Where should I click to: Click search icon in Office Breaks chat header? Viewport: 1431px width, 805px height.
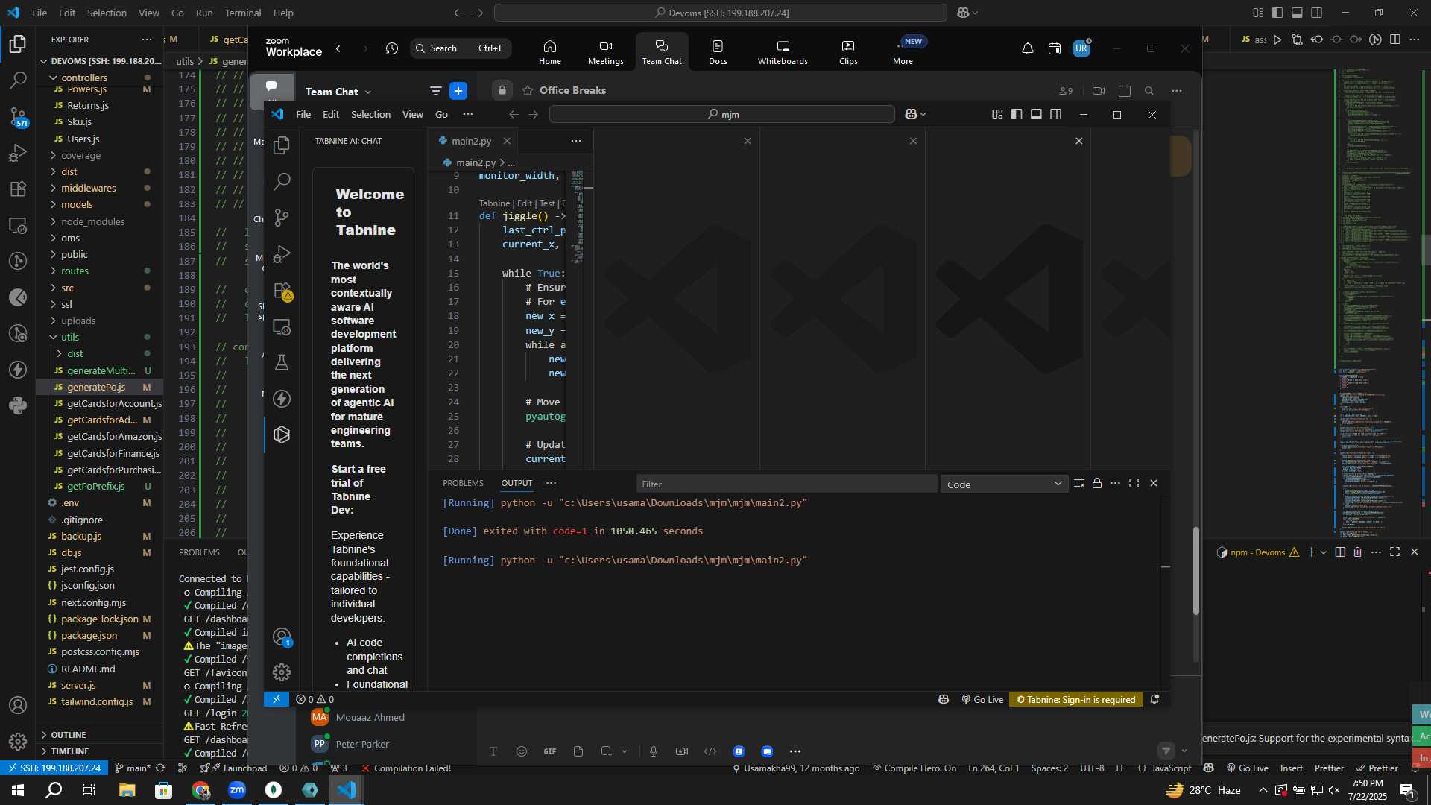point(1149,91)
